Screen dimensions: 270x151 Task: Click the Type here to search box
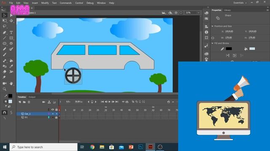coord(43,147)
